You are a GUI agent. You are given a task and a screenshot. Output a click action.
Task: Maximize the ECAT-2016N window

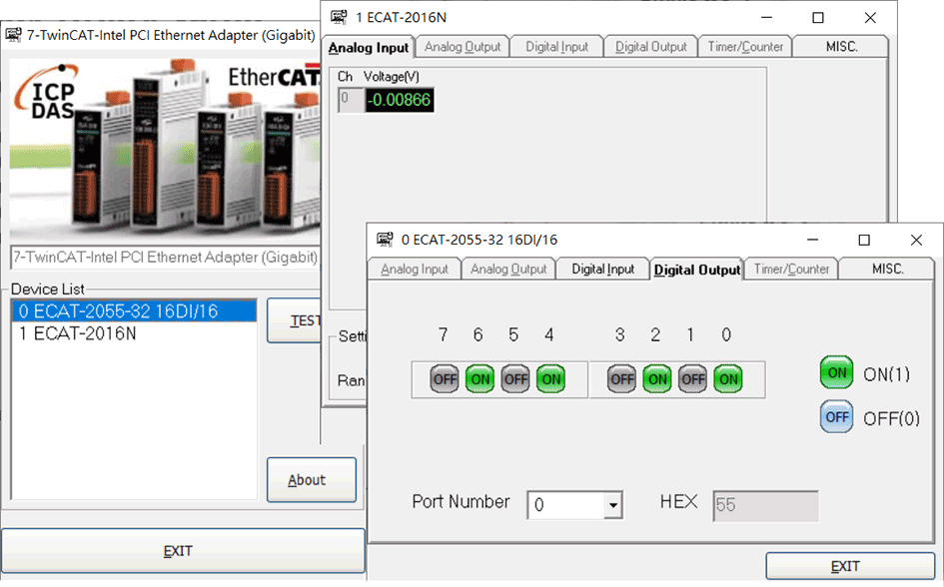coord(817,17)
